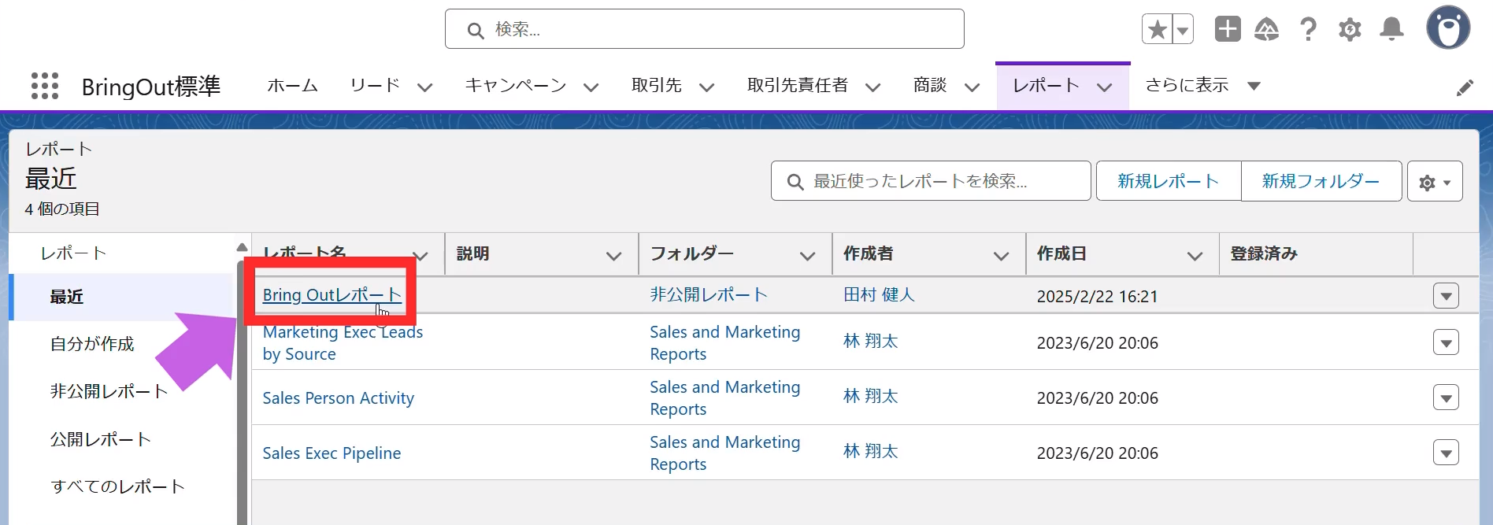Open the App Launcher dots icon
Screen dimensions: 1493x525
(x=45, y=86)
